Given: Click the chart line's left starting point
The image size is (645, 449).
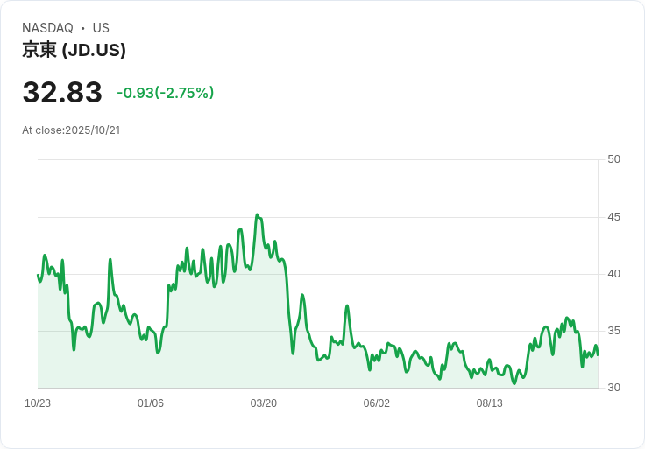Looking at the screenshot, I should pos(38,275).
